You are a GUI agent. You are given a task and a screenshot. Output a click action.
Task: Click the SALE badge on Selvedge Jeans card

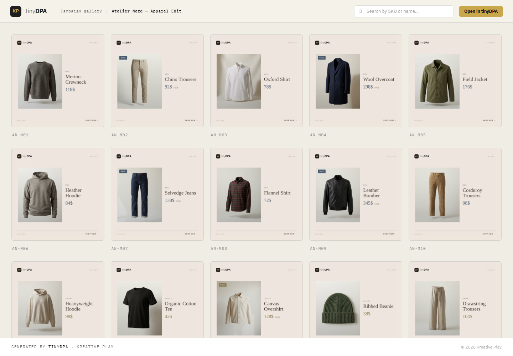pos(123,171)
